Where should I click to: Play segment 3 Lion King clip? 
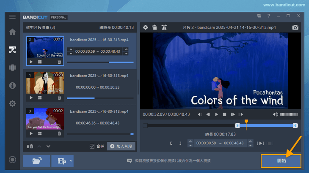point(31,133)
